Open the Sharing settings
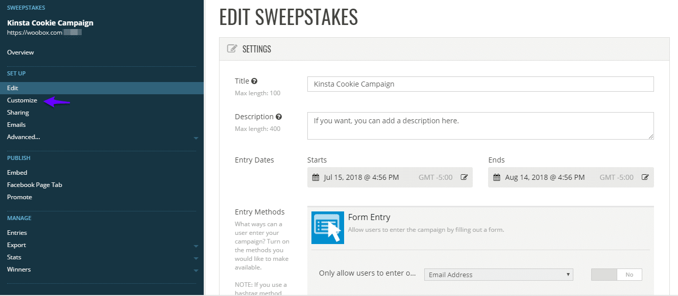678x296 pixels. pyautogui.click(x=18, y=112)
